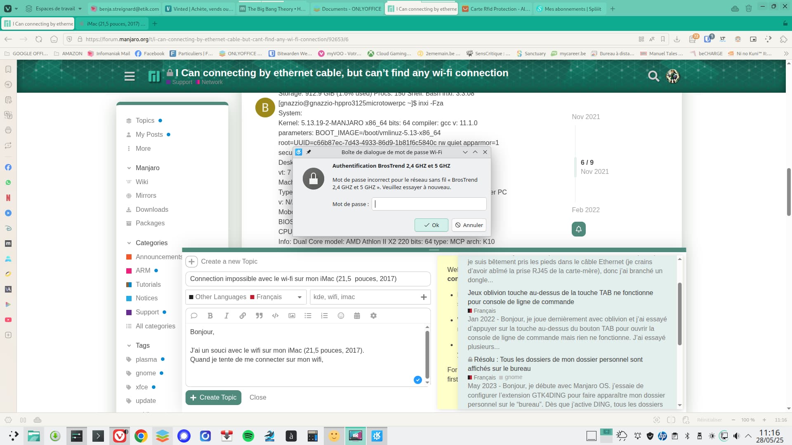The image size is (792, 445).
Task: Collapse the Manjaro sidebar section
Action: (x=129, y=168)
